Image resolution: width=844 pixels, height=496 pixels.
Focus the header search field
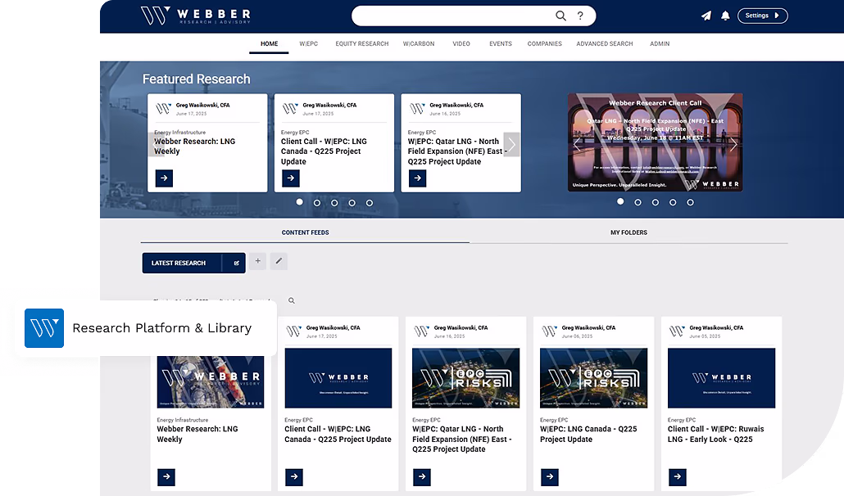(x=474, y=16)
